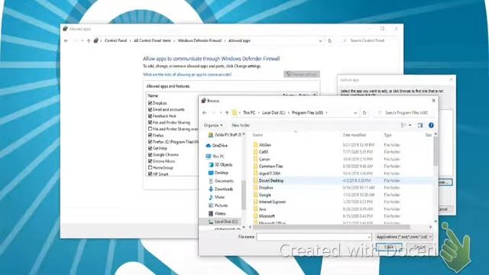Go back in the Browse dialog

[x=205, y=113]
